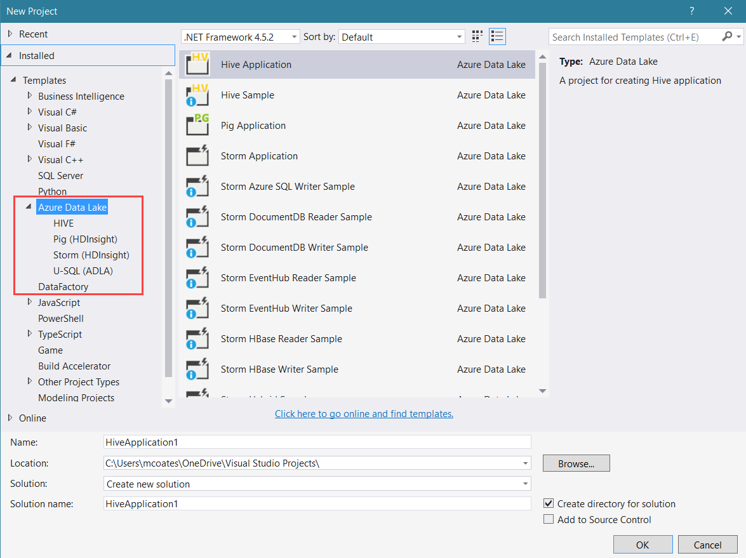The image size is (746, 558).
Task: Collapse the Templates tree node
Action: coord(13,80)
